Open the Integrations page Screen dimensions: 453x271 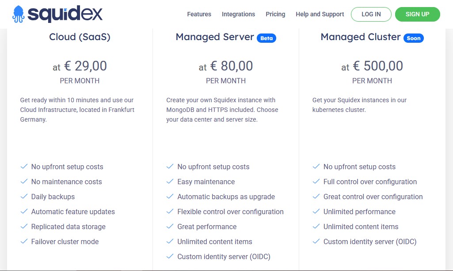238,14
